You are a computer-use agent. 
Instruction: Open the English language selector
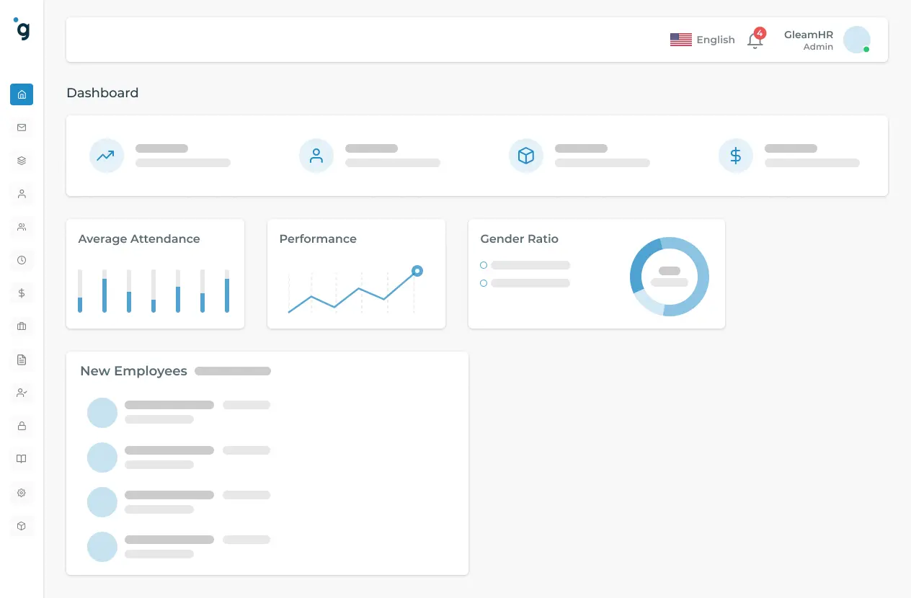pyautogui.click(x=703, y=40)
